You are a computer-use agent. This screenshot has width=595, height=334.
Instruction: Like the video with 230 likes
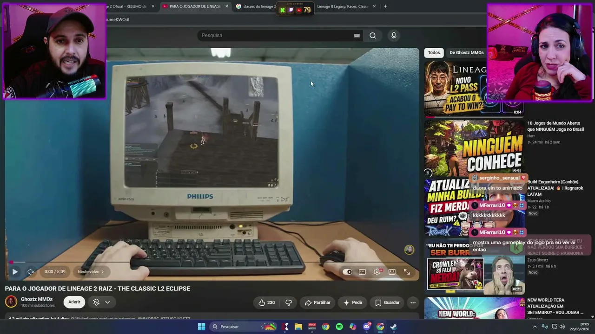point(266,302)
